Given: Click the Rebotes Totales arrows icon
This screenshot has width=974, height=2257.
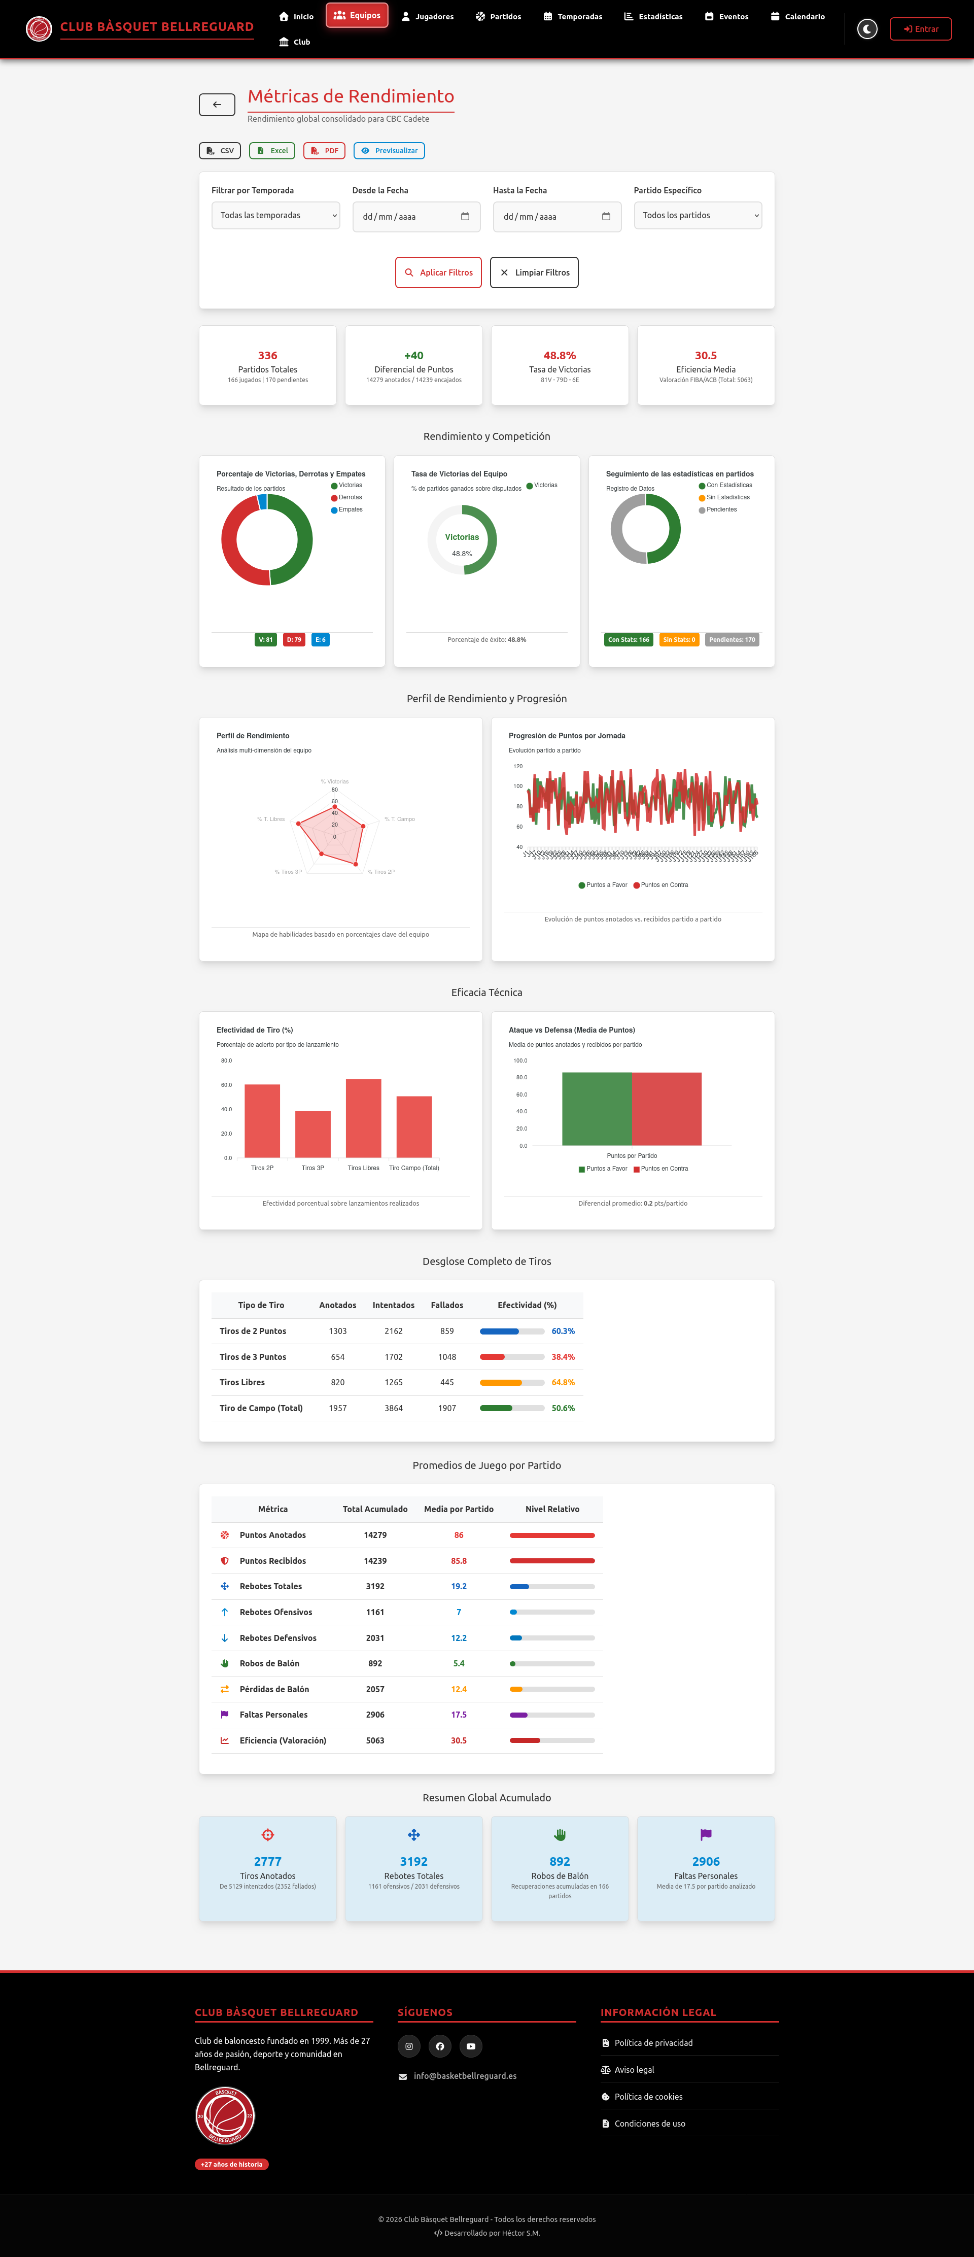Looking at the screenshot, I should [x=224, y=1587].
